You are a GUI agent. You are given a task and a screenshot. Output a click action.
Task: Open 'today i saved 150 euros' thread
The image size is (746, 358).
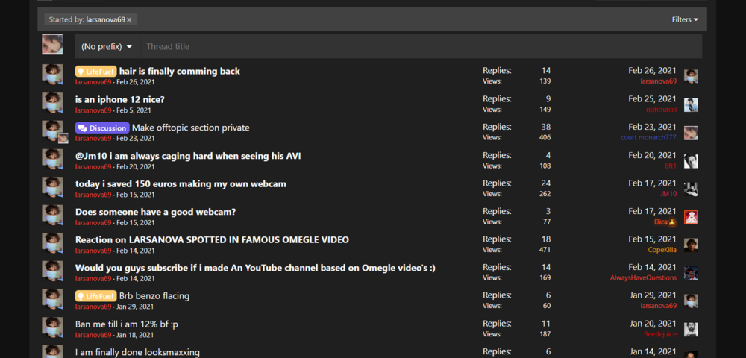[x=181, y=183]
